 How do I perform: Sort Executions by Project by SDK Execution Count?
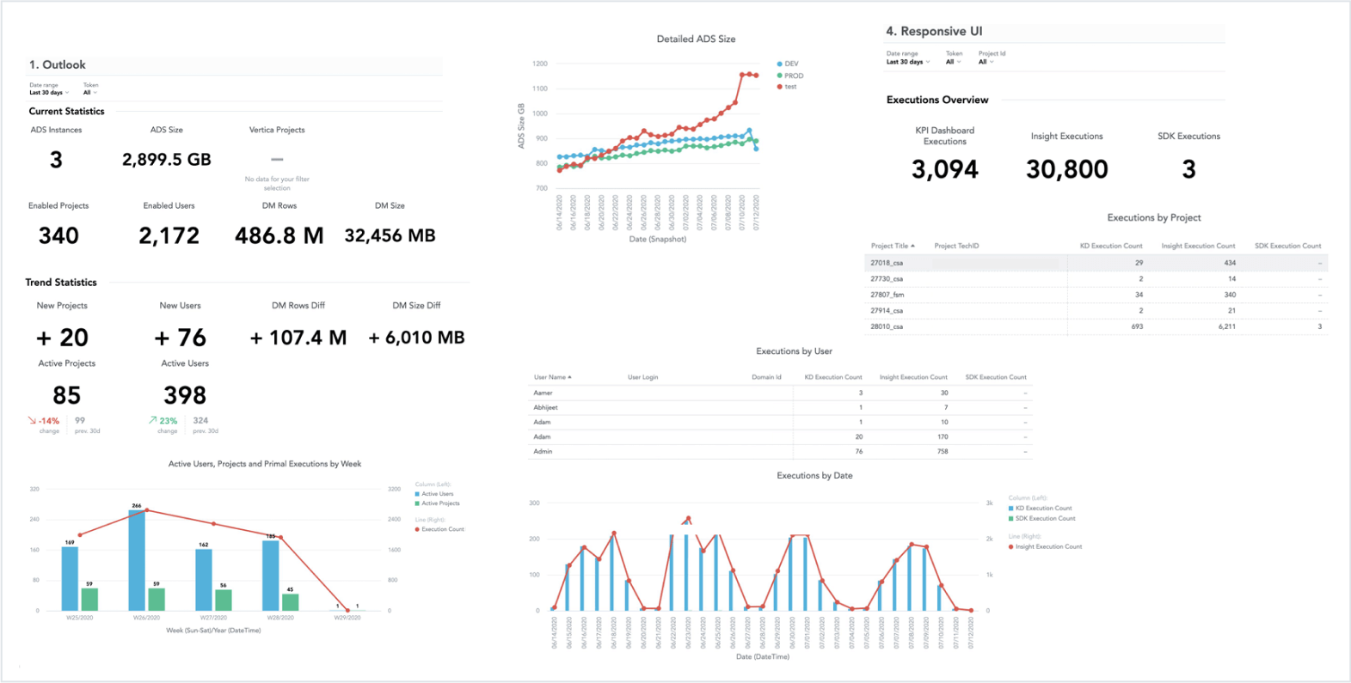1287,246
